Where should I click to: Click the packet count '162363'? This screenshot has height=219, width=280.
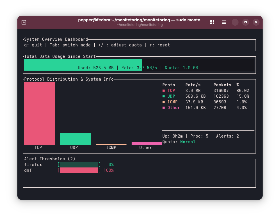point(221,96)
